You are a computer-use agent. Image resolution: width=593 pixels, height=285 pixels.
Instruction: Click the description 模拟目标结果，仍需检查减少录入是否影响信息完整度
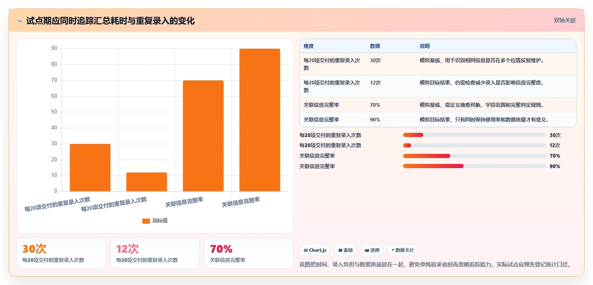481,83
